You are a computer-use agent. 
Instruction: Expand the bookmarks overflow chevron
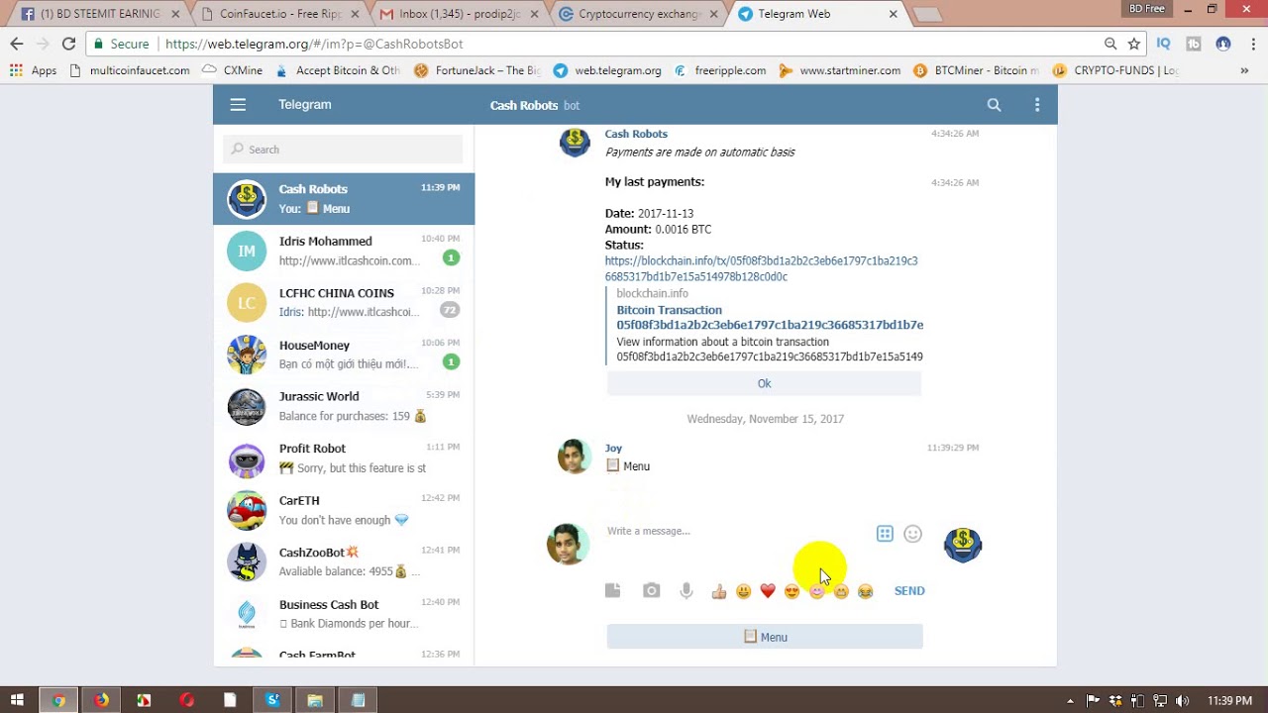coord(1244,70)
